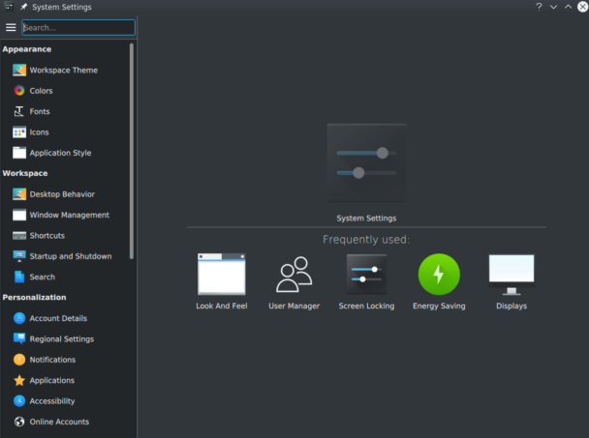Open Displays frequently used item
The image size is (589, 438).
[511, 282]
